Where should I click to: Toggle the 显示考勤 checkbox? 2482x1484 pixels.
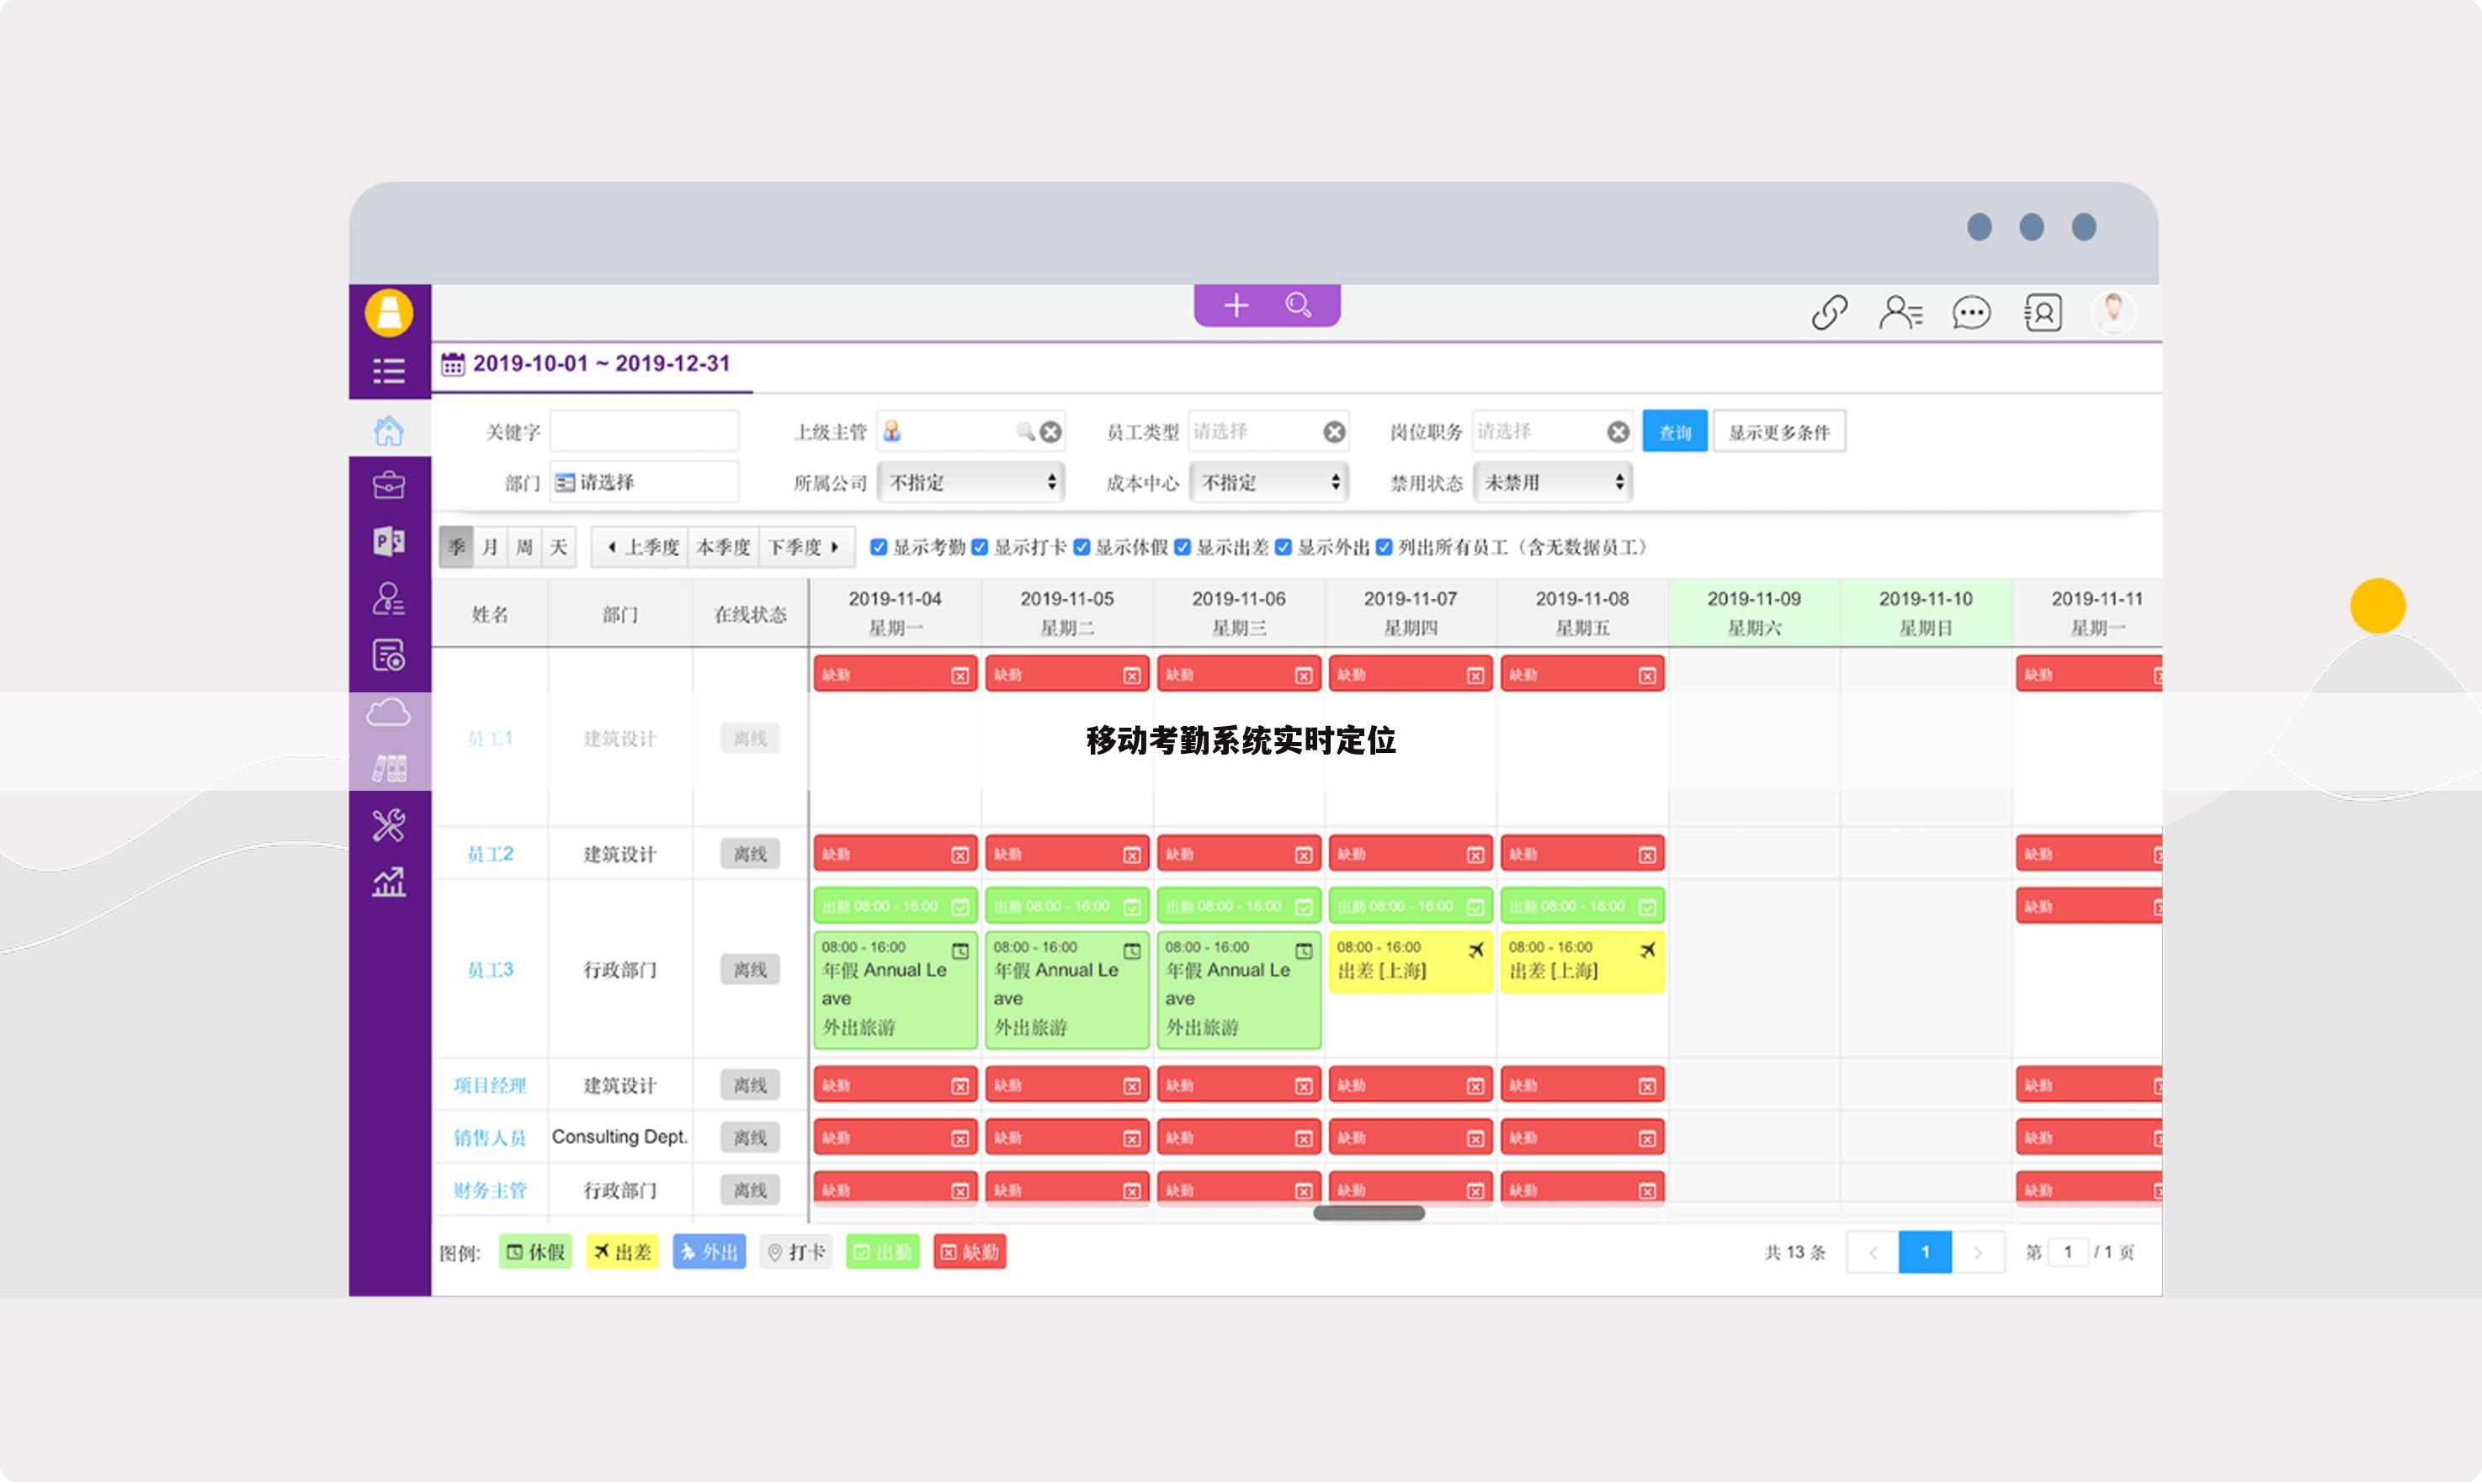879,547
